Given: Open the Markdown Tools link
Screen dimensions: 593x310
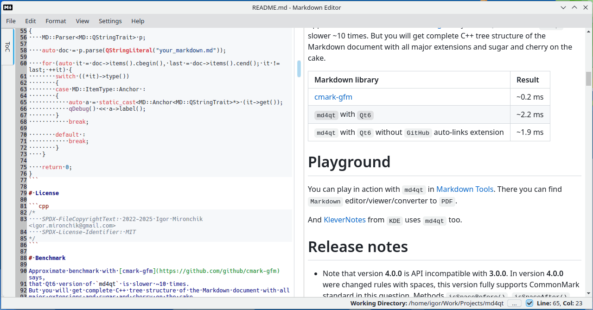Looking at the screenshot, I should pyautogui.click(x=465, y=189).
